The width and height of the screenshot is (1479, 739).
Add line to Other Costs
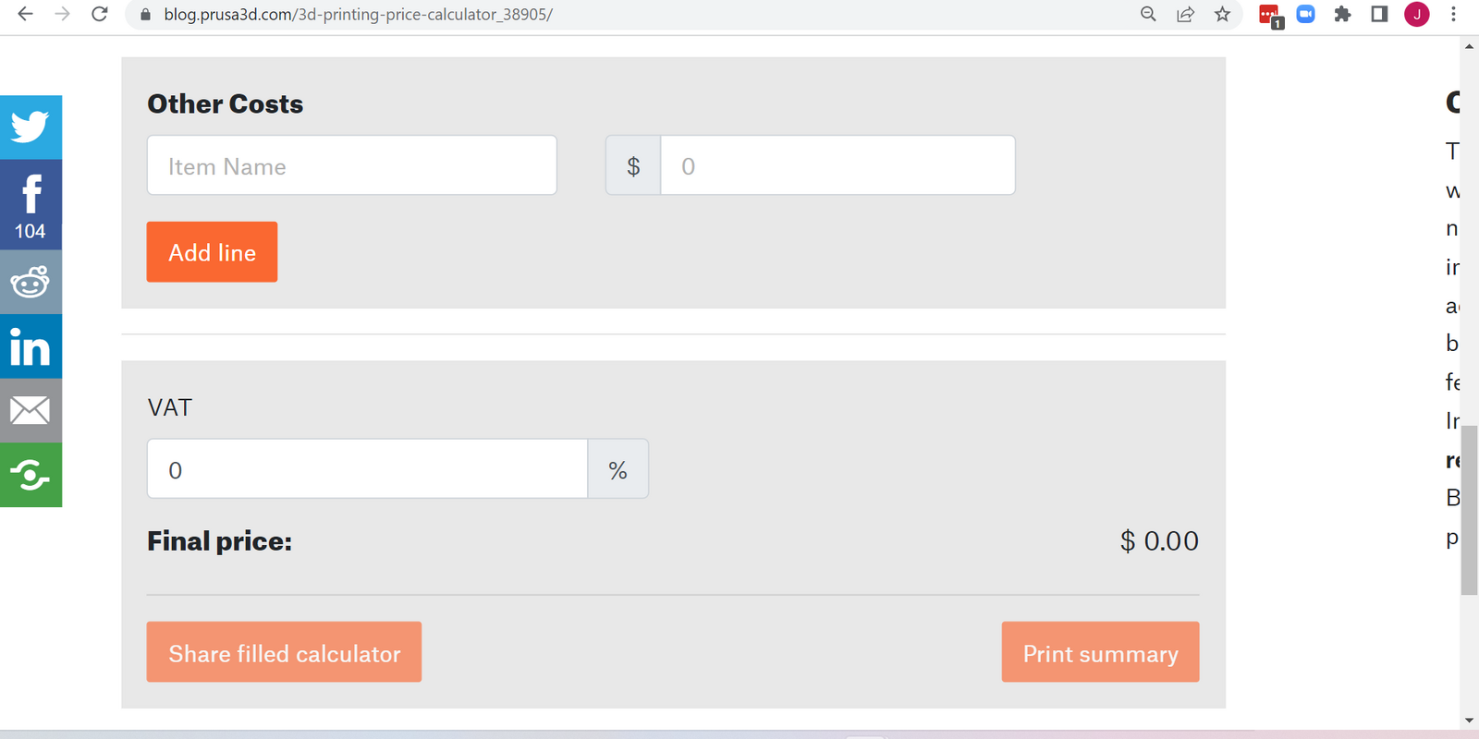(212, 252)
